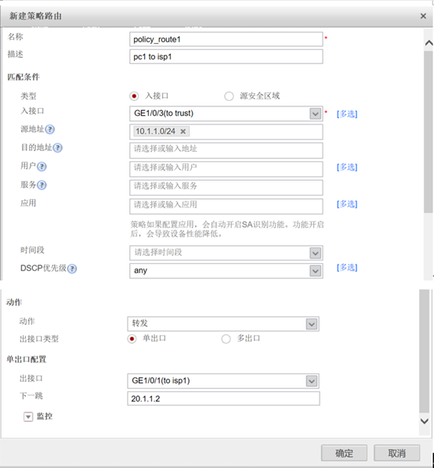Open the 时间段 dropdown
This screenshot has width=434, height=468.
click(315, 254)
